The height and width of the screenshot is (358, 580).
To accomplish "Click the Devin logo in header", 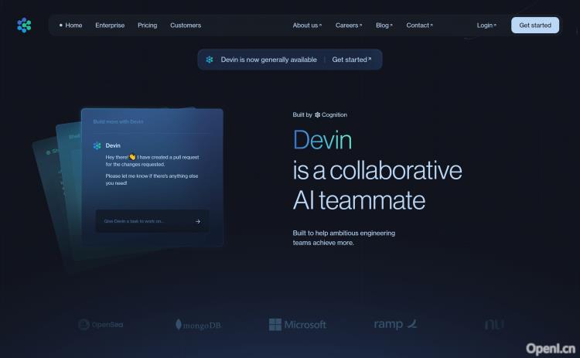I will (x=24, y=26).
